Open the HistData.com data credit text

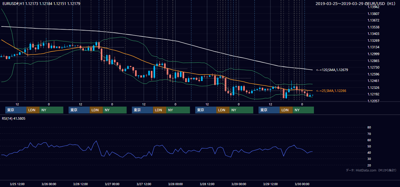371,170
